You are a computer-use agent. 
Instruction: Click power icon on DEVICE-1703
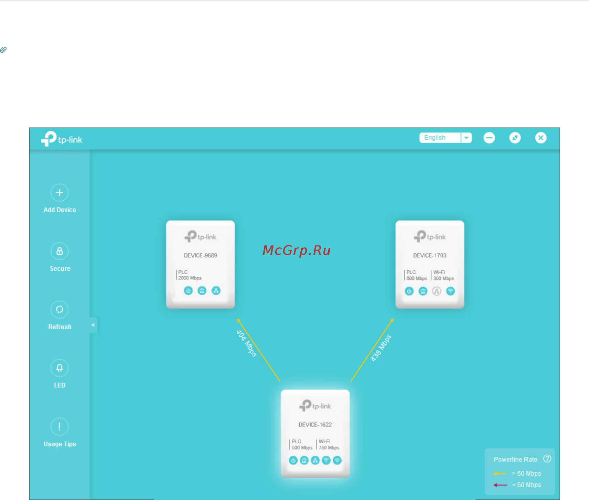coord(409,291)
